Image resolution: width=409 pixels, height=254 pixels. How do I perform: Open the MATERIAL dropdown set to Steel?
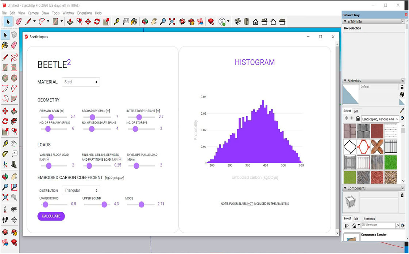click(x=81, y=82)
